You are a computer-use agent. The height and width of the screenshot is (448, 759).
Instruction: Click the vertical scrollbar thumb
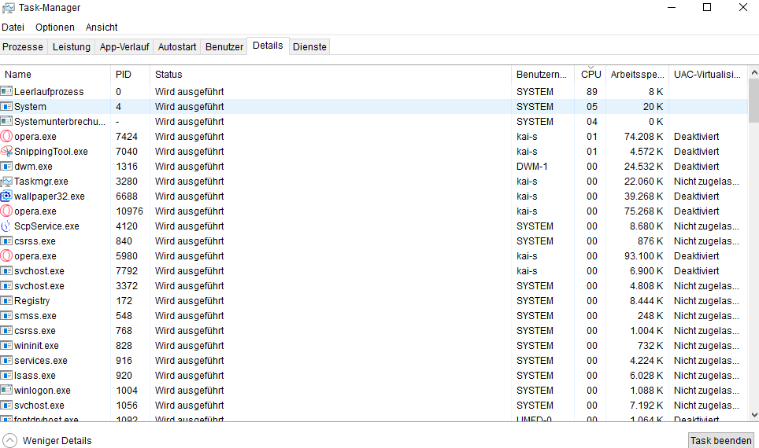[753, 101]
